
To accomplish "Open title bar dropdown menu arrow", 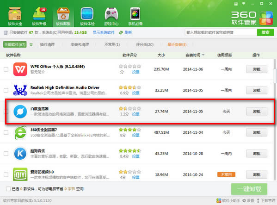I will point(244,3).
